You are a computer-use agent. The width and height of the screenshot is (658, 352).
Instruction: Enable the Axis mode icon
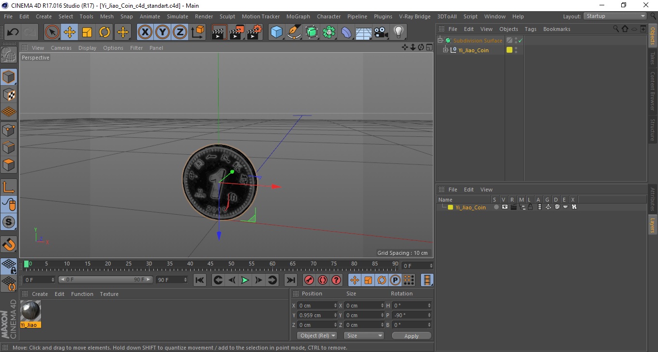click(9, 187)
